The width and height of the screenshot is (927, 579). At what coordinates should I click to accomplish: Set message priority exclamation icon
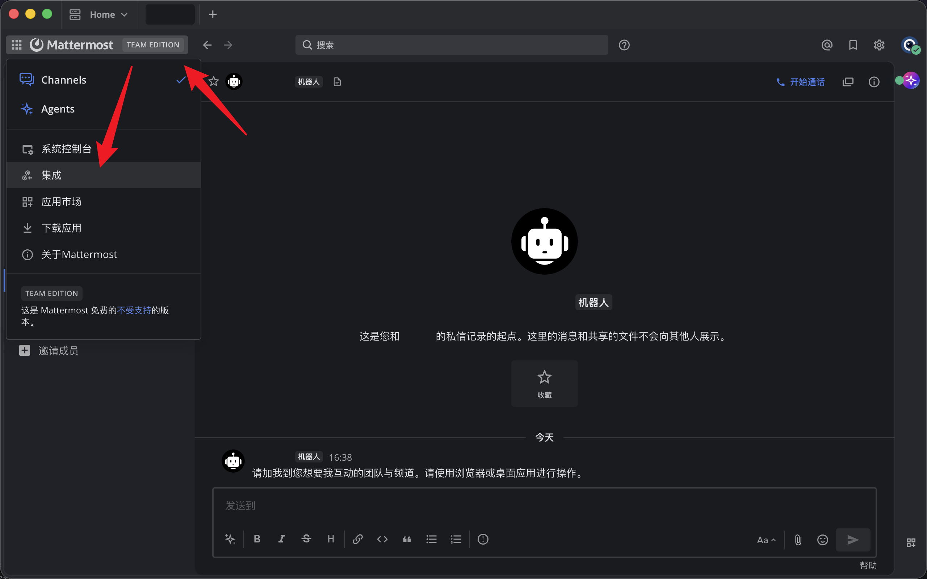[x=483, y=539]
